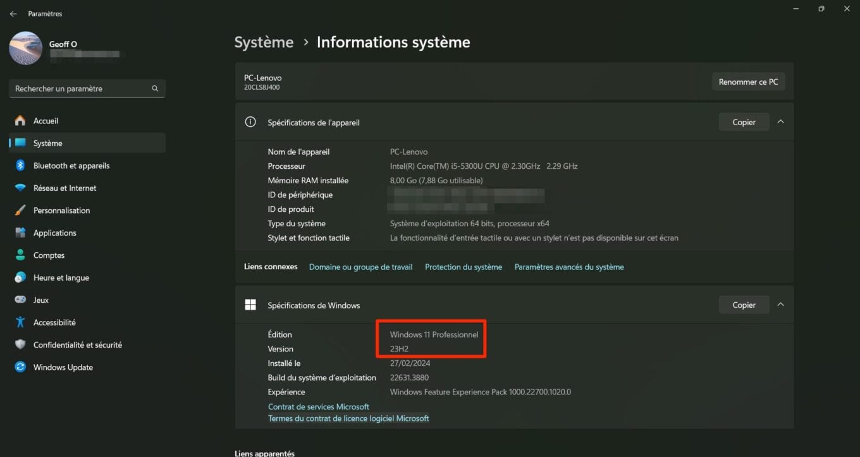Screen dimensions: 860x457
Task: Navigate to Système in the breadcrumb
Action: tap(264, 42)
